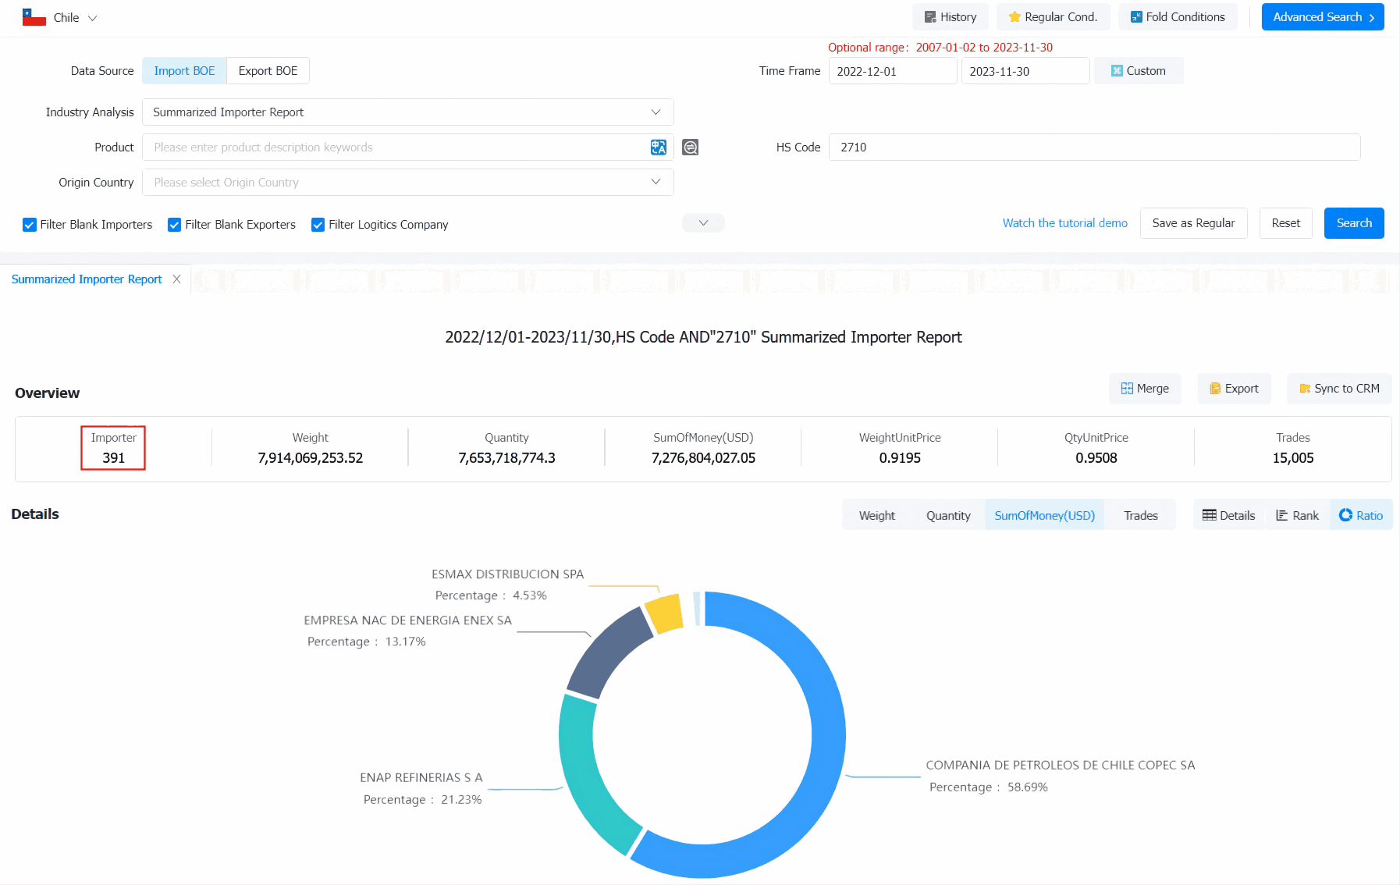Screen dimensions: 1400x885
Task: Click the QtyUnitPrice value 0.9508
Action: pos(1096,458)
